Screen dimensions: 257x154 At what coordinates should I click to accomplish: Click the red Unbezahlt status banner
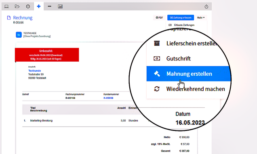[x=47, y=55]
